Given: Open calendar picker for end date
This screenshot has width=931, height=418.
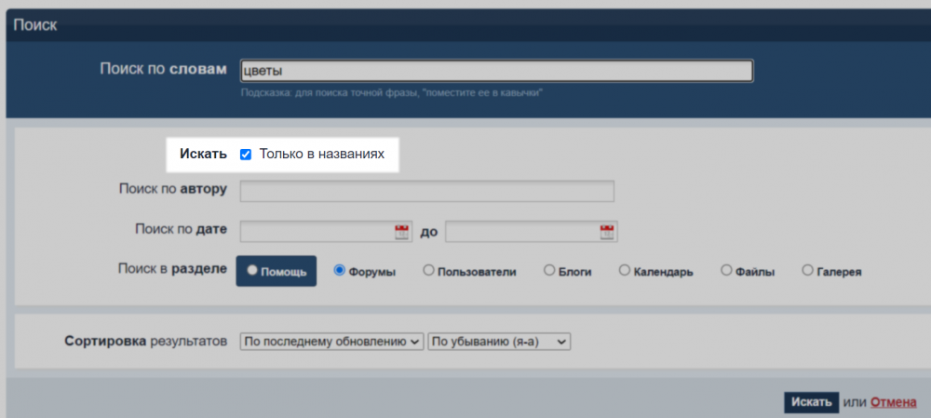Looking at the screenshot, I should [x=606, y=232].
